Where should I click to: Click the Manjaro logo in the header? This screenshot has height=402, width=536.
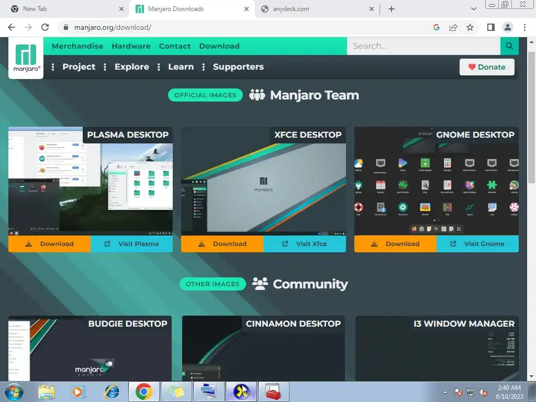click(26, 58)
